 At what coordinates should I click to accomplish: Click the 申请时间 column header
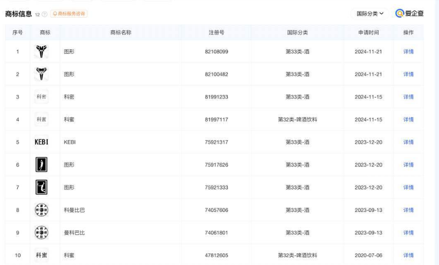pos(368,32)
